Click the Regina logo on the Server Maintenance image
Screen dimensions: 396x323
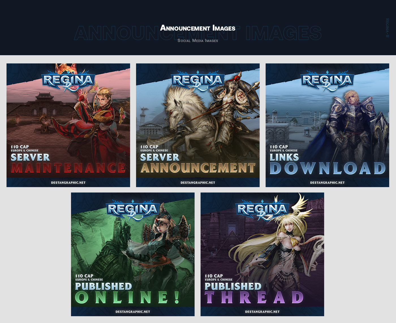coord(68,81)
